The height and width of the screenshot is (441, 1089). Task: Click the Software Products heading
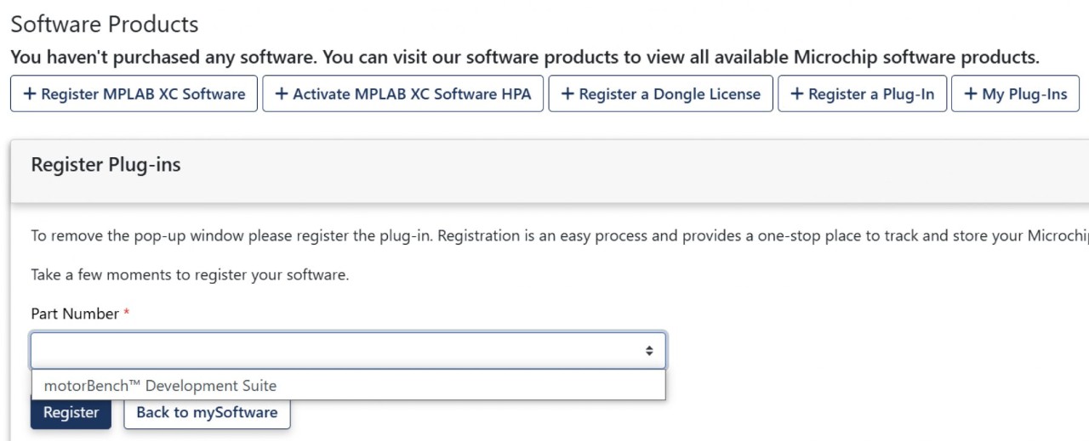(105, 24)
